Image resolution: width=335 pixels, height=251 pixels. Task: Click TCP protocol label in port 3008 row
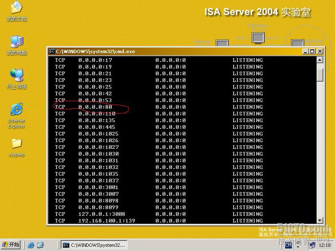pos(60,214)
